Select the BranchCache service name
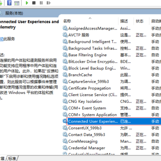 click(x=80, y=75)
